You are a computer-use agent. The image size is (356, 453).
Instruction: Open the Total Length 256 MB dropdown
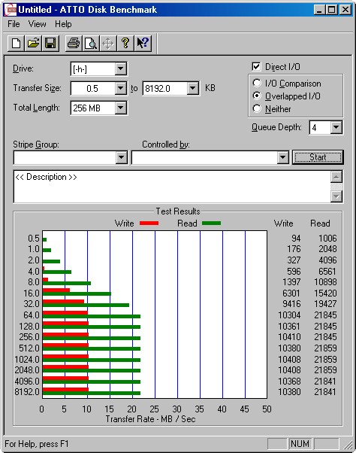[x=120, y=108]
